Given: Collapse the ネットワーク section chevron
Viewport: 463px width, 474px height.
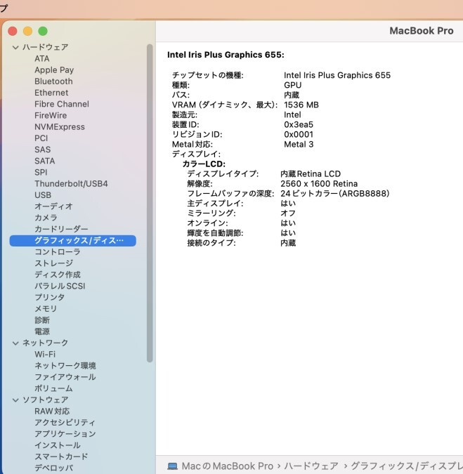Looking at the screenshot, I should click(x=15, y=343).
